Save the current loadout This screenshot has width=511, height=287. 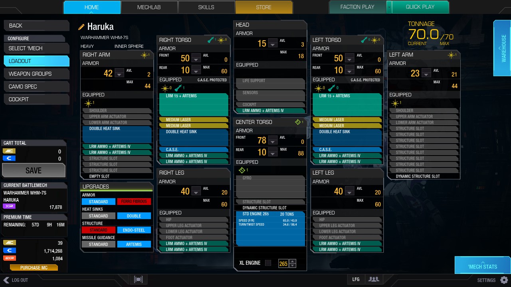(x=34, y=171)
